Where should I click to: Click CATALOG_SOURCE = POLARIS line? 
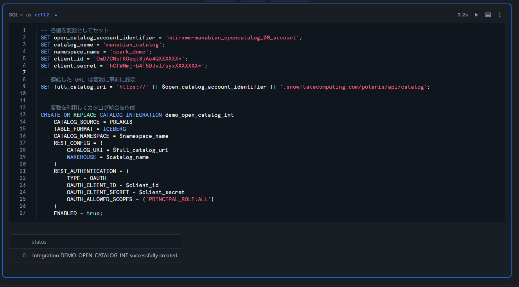tap(93, 122)
